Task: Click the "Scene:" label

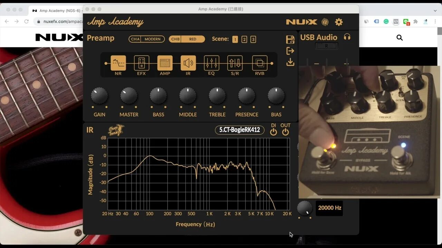Action: coord(220,39)
